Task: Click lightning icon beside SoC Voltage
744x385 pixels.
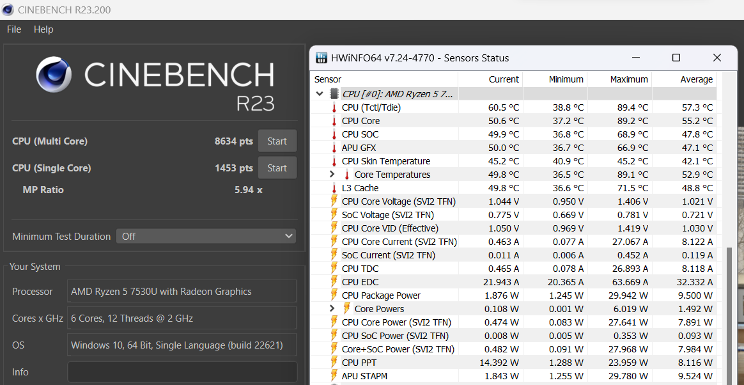Action: pos(334,215)
